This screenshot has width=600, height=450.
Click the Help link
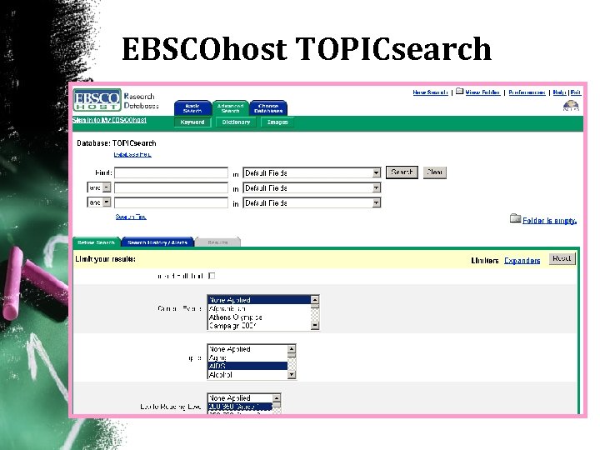coord(559,92)
